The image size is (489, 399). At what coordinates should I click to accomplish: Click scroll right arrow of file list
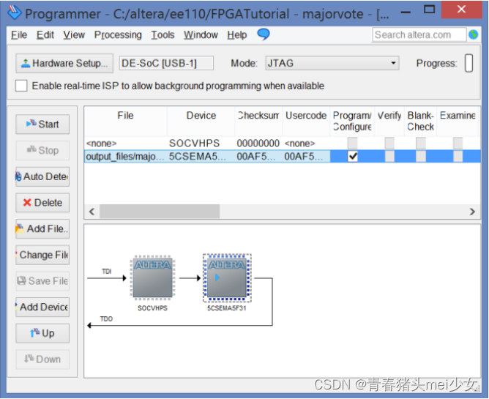[472, 212]
